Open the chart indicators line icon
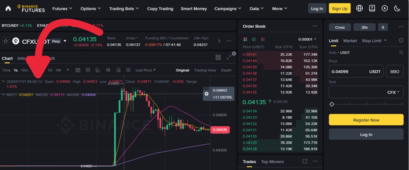The height and width of the screenshot is (170, 409). (98, 70)
